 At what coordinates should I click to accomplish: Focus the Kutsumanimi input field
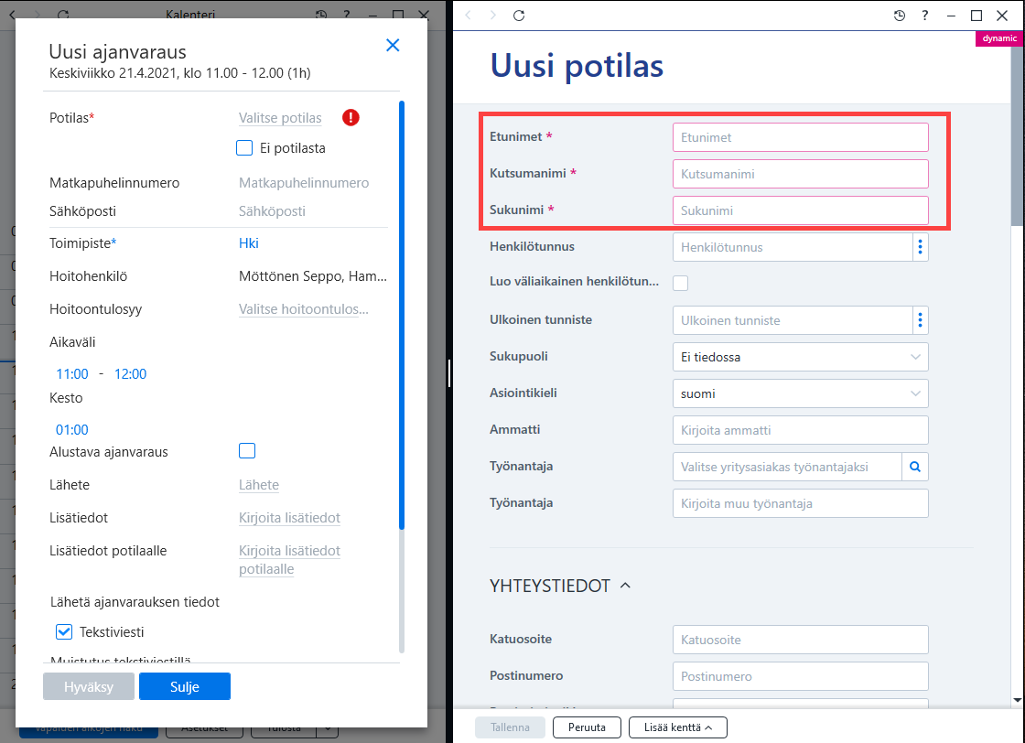click(800, 174)
